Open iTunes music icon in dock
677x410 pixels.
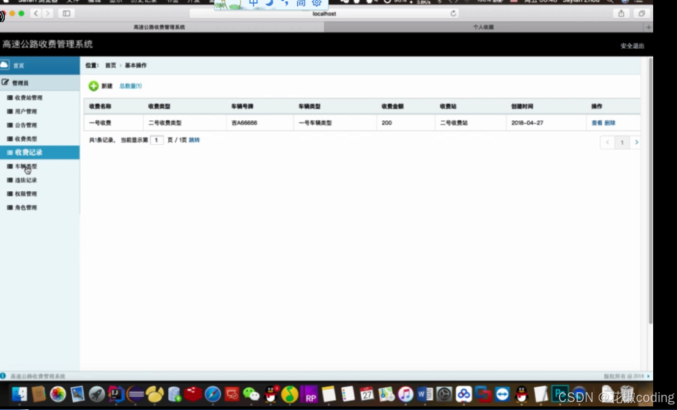coord(405,394)
